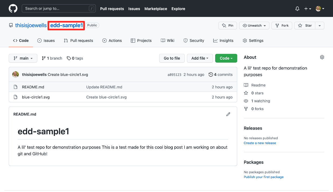Open the GitHub Octocat logo home icon

[x=13, y=9]
